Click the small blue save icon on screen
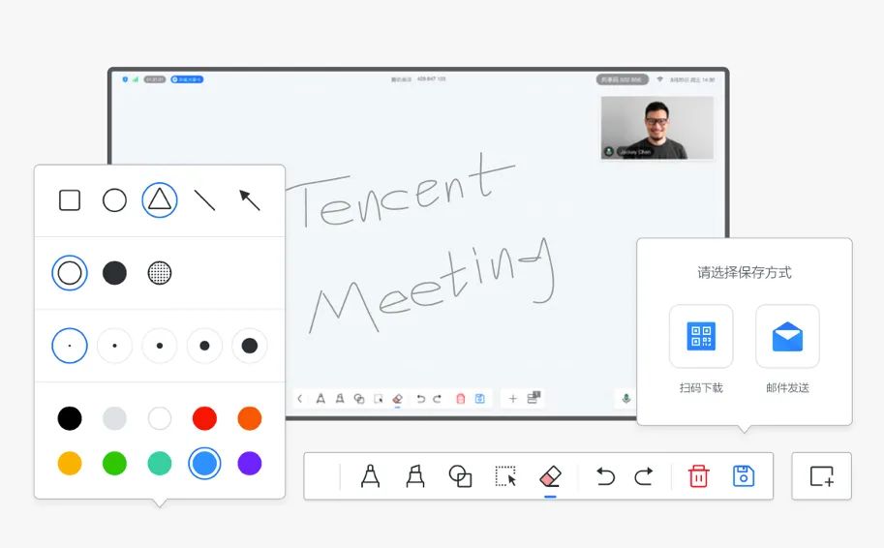Image resolution: width=884 pixels, height=548 pixels. pos(480,399)
